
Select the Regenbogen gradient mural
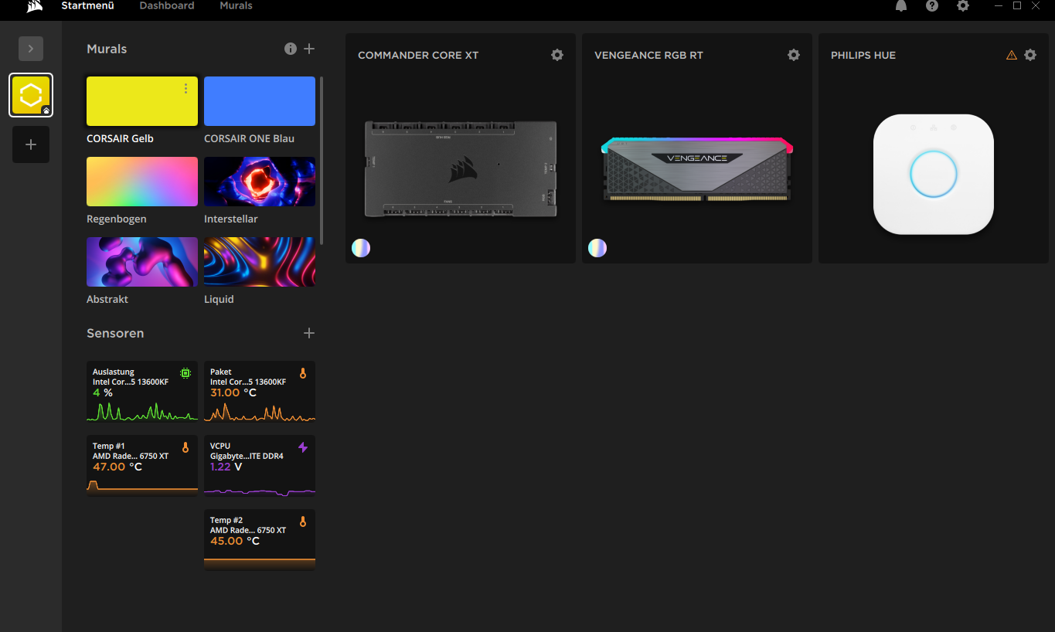point(142,182)
